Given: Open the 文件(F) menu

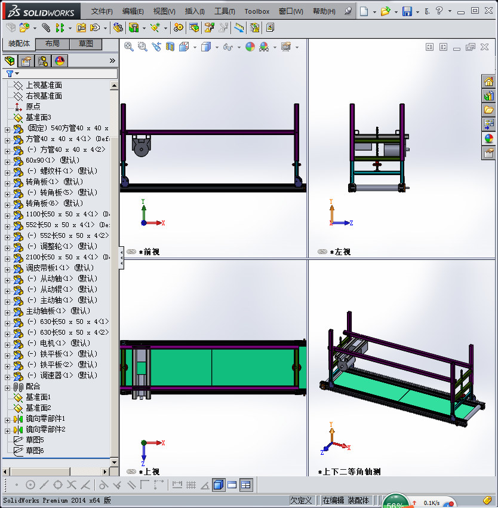Looking at the screenshot, I should (x=102, y=11).
